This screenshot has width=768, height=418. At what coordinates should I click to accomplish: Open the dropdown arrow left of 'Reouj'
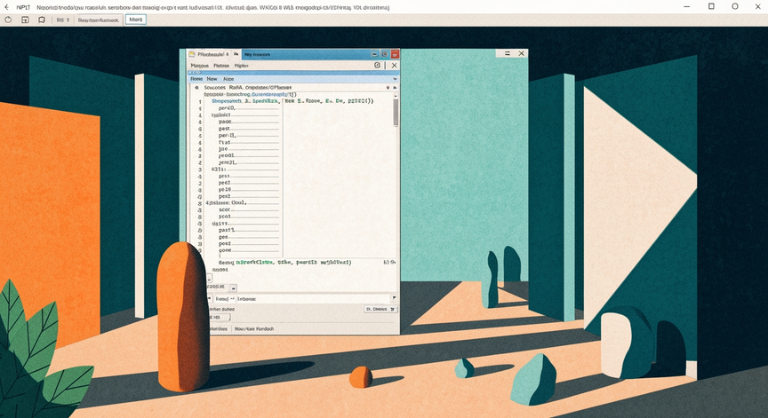click(210, 299)
